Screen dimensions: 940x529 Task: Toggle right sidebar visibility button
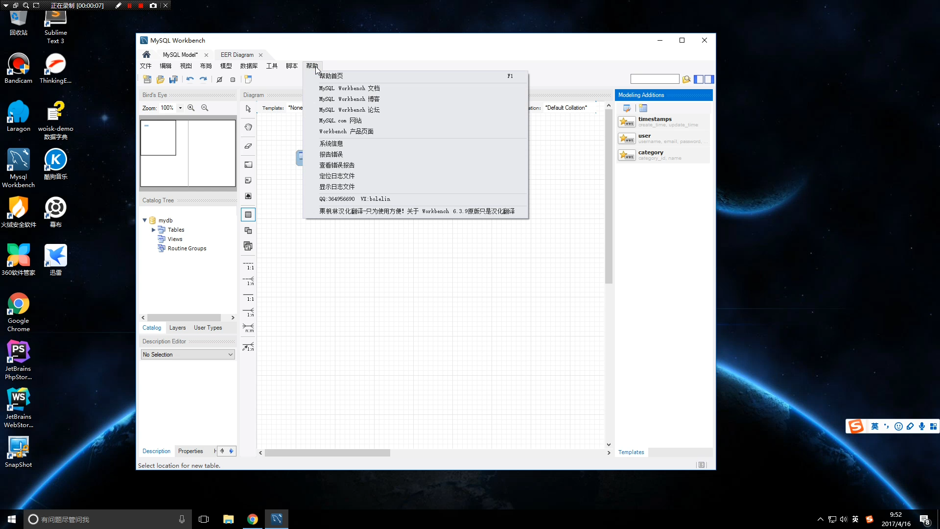pyautogui.click(x=709, y=79)
